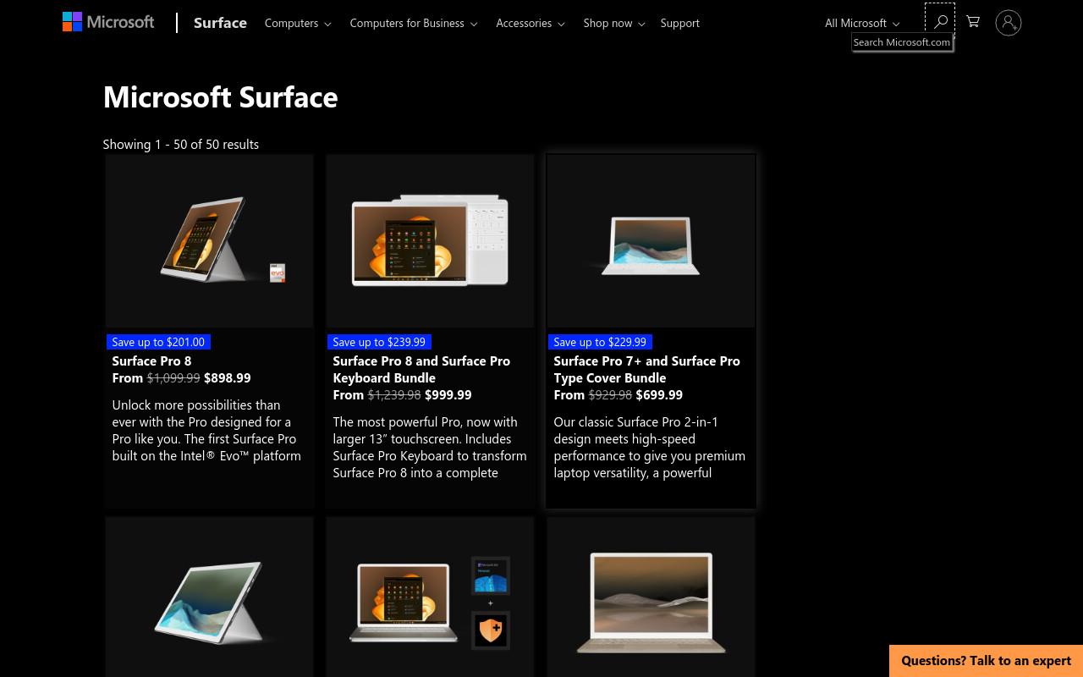Open the shopping cart icon

point(973,23)
